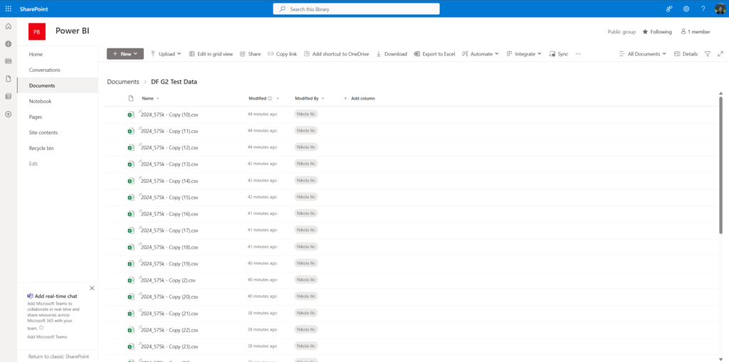Toggle the Following star for this site
This screenshot has width=729, height=362.
(657, 32)
